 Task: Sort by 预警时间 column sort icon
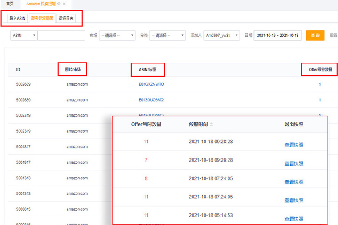(x=211, y=125)
